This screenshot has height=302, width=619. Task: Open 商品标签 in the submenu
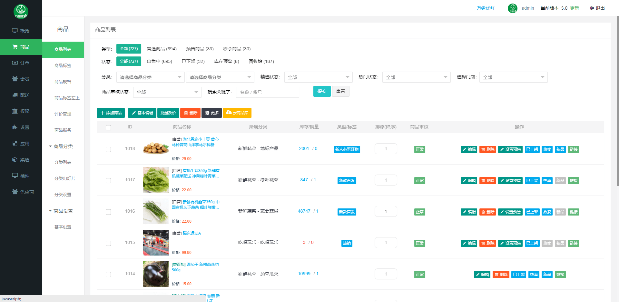click(63, 65)
